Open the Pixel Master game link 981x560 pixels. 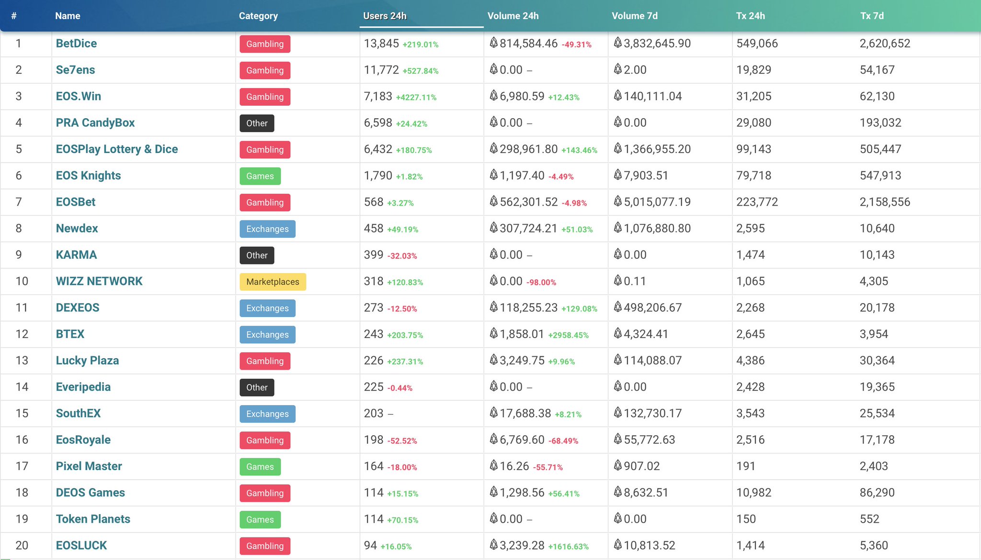click(x=89, y=466)
